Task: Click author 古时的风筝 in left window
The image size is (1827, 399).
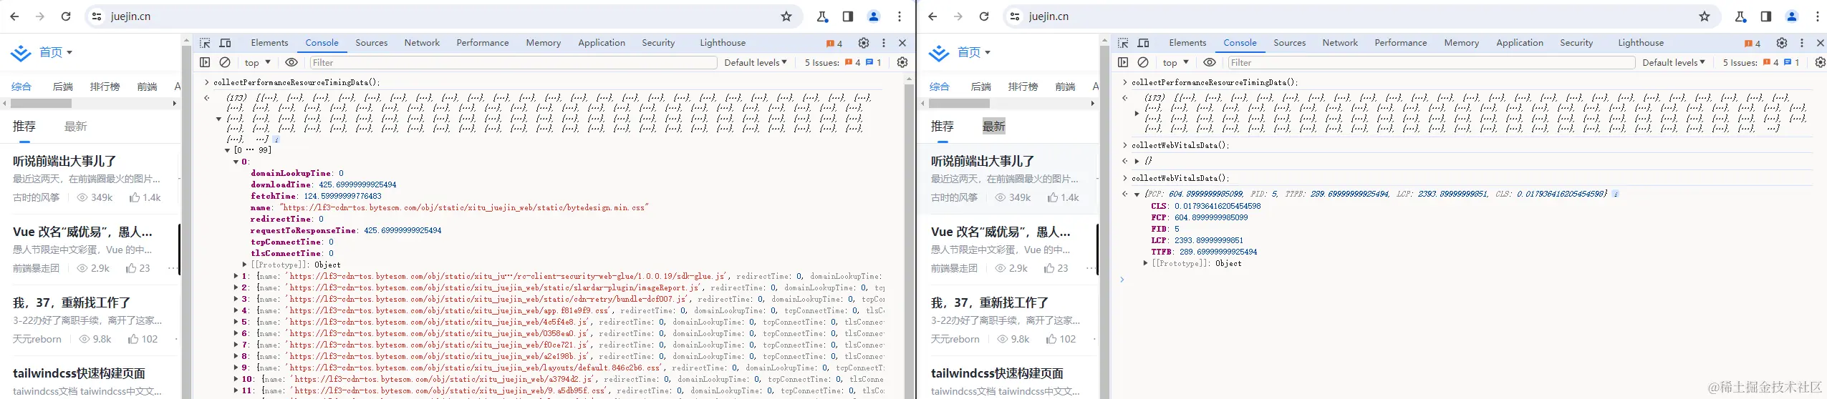Action: point(36,197)
